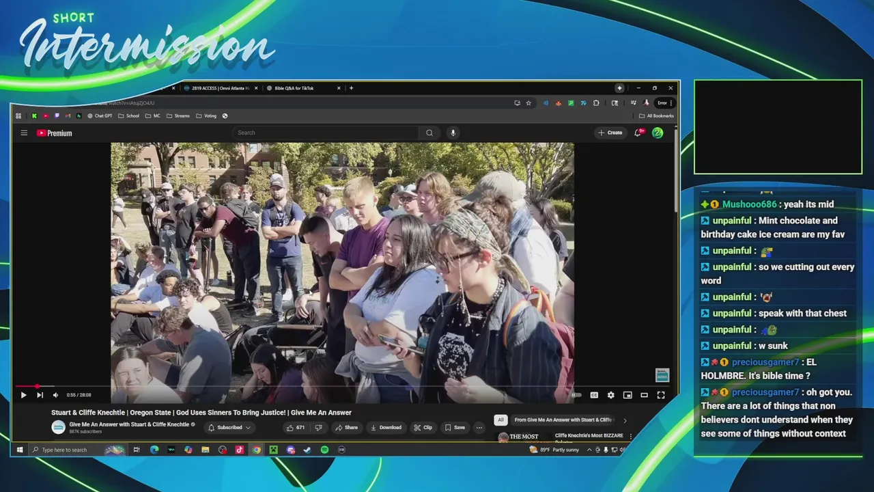Open more actions ellipsis under video

pyautogui.click(x=479, y=428)
